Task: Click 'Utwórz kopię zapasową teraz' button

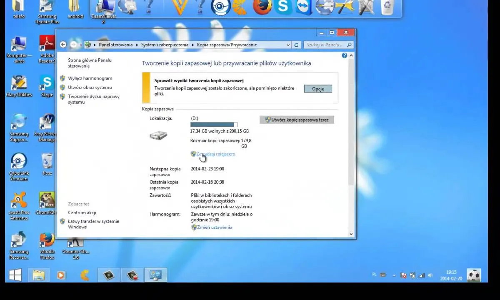Action: click(x=297, y=120)
